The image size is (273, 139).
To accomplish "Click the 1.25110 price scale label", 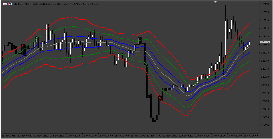I will click(x=265, y=69).
